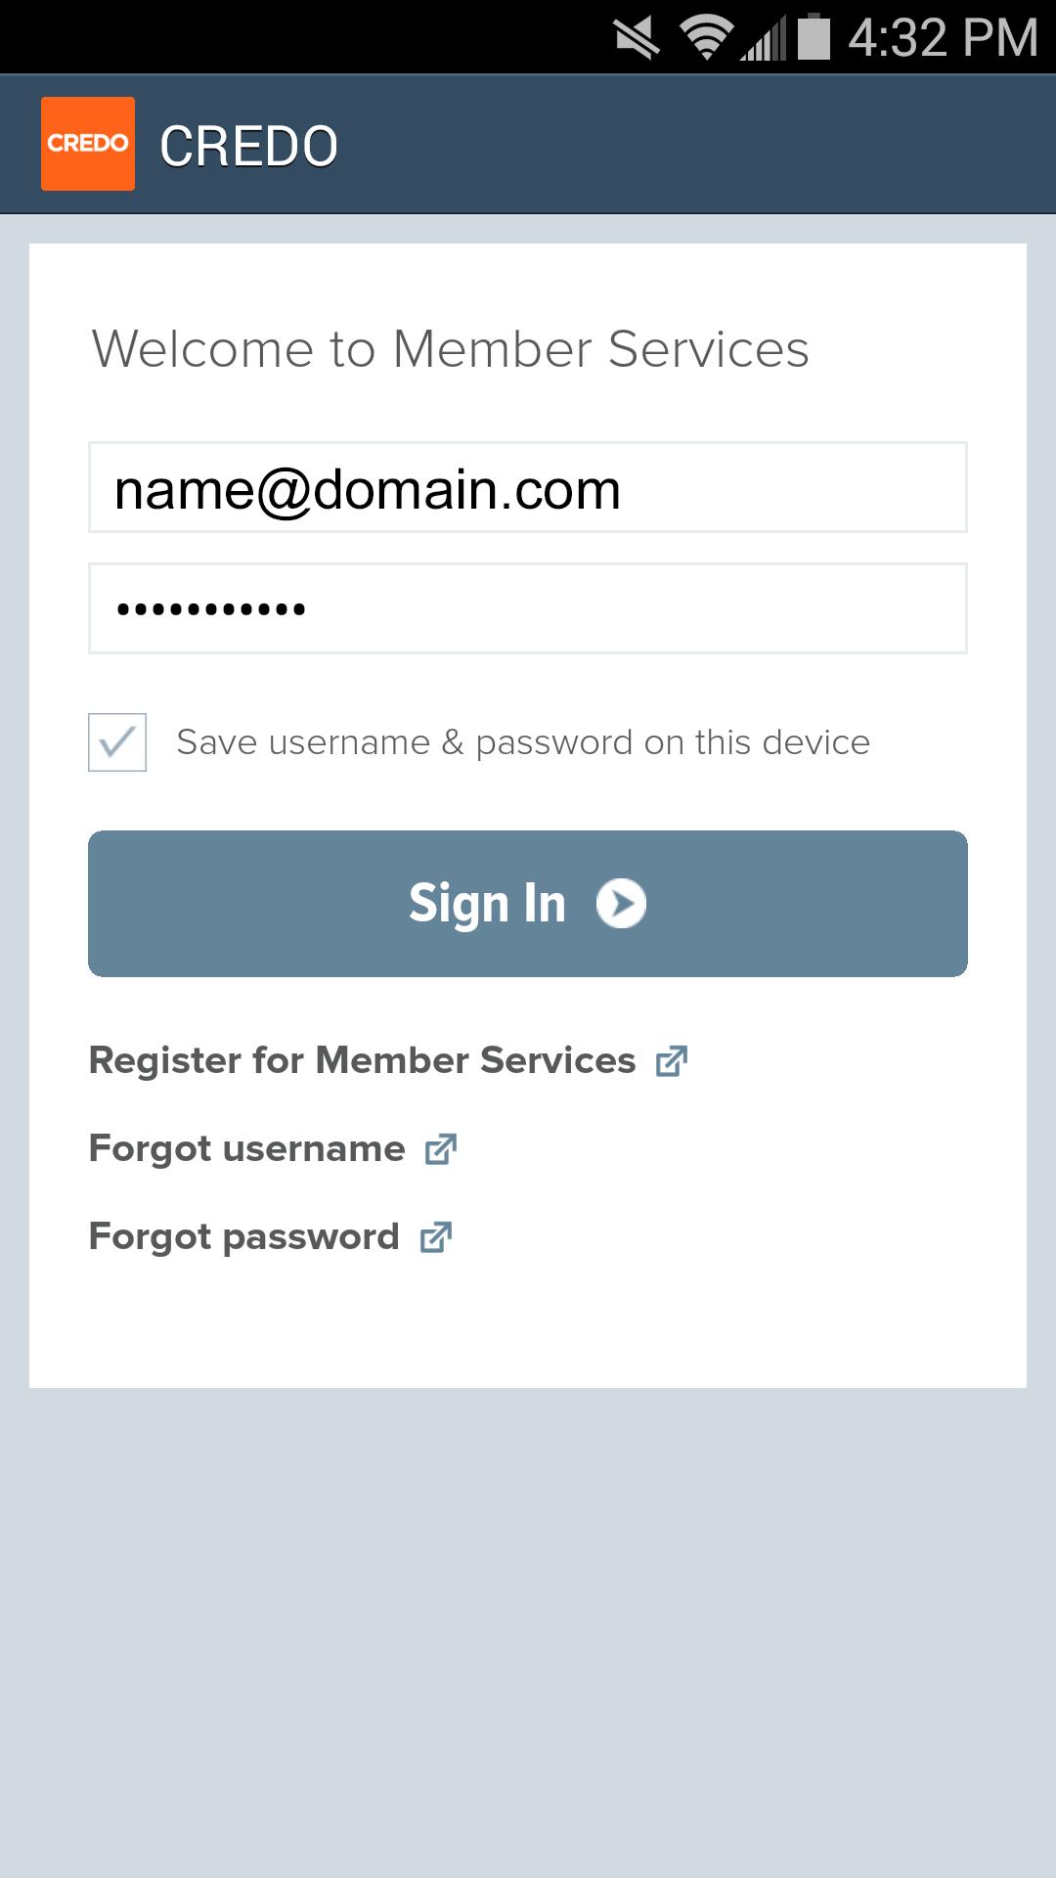
Task: Tap the arrow icon on Sign In
Action: 622,903
